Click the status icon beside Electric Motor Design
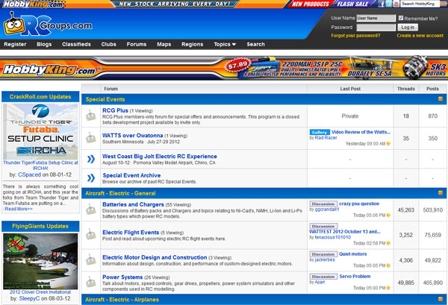The height and width of the screenshot is (305, 448). (91, 260)
